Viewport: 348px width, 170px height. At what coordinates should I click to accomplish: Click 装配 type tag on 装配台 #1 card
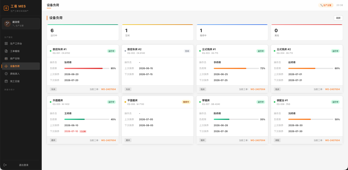click(277, 140)
